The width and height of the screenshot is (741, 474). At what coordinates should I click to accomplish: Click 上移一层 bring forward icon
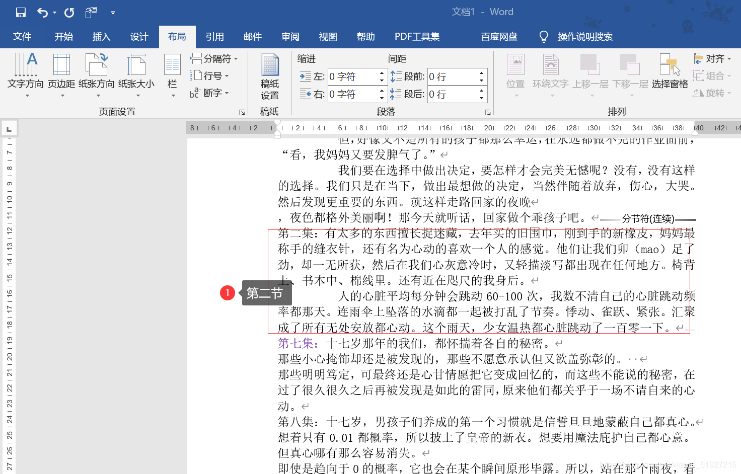click(x=590, y=74)
